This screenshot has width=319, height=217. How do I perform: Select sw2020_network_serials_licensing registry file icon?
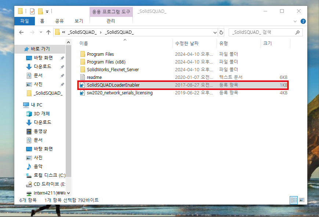pos(83,93)
